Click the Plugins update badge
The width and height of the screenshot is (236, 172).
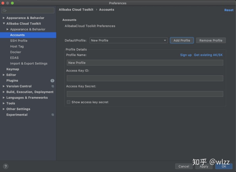(x=52, y=81)
